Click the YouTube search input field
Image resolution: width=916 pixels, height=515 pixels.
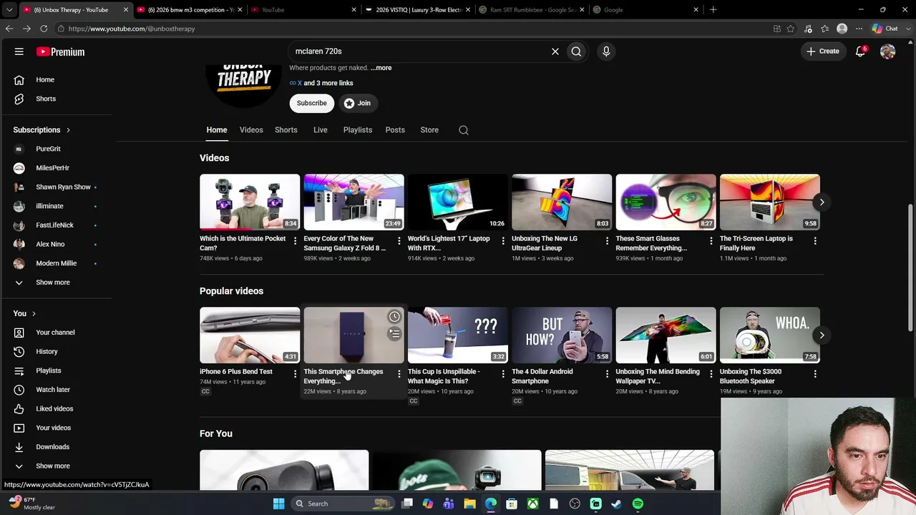click(419, 51)
